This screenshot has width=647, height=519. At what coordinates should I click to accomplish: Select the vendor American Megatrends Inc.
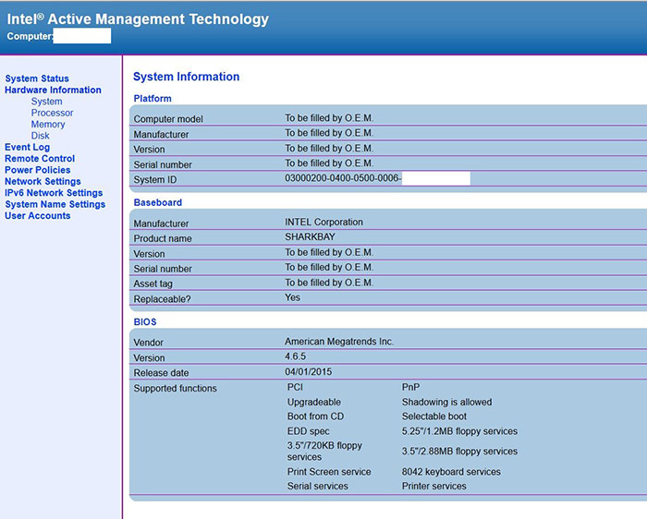[x=339, y=342]
